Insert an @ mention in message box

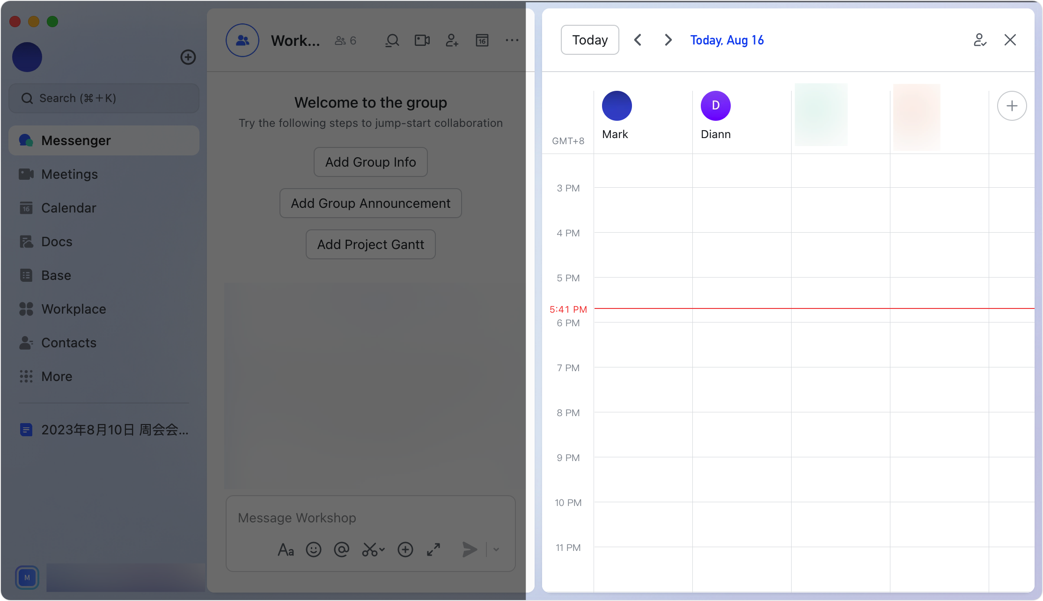(342, 550)
